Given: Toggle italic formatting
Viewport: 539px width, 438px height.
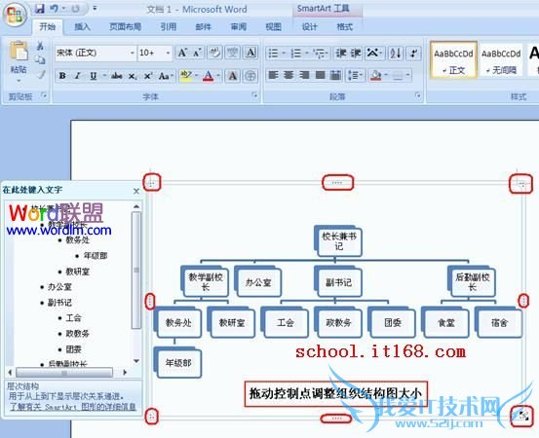Looking at the screenshot, I should point(78,76).
